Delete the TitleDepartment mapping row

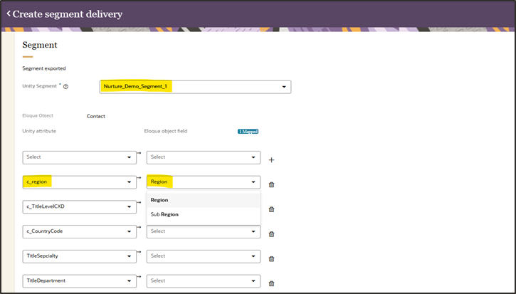point(271,283)
